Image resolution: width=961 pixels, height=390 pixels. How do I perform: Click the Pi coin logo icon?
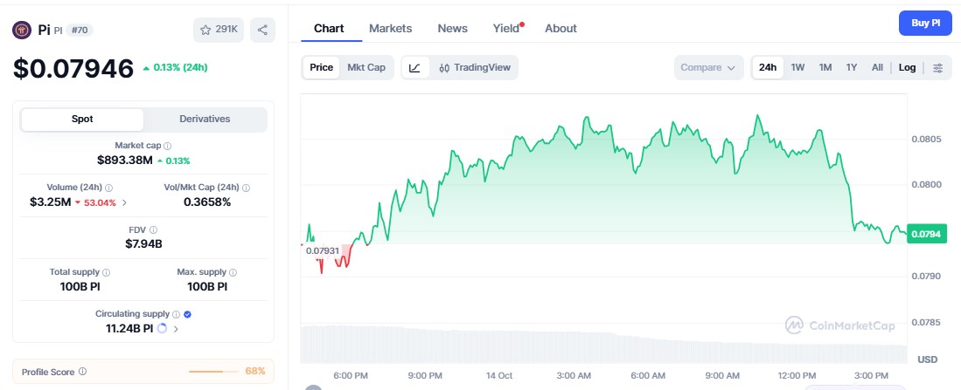(22, 30)
